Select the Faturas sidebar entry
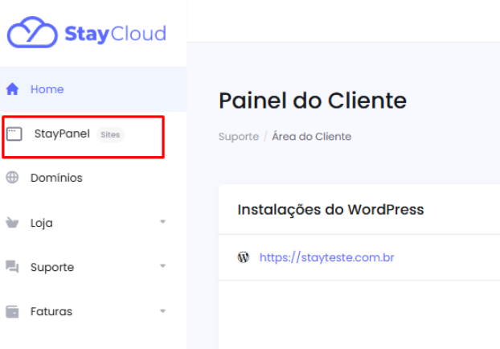500x349 pixels. (x=93, y=311)
